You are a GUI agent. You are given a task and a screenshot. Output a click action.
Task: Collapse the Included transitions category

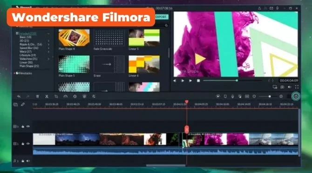(48, 34)
